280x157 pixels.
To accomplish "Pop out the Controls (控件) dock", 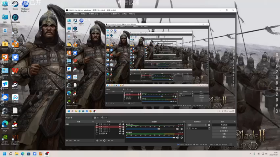I will click(234, 122).
